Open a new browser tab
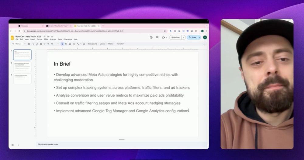The width and height of the screenshot is (304, 160). pos(103,26)
